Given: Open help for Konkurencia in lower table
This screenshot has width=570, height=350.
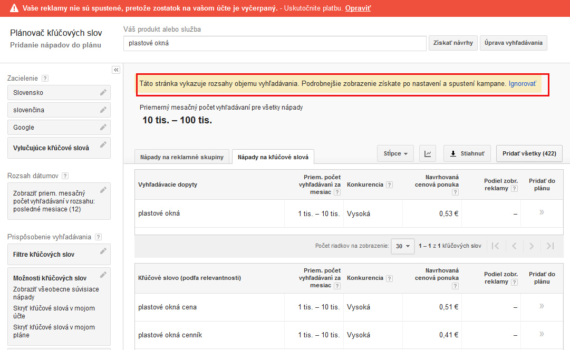Looking at the screenshot, I should pos(389,278).
